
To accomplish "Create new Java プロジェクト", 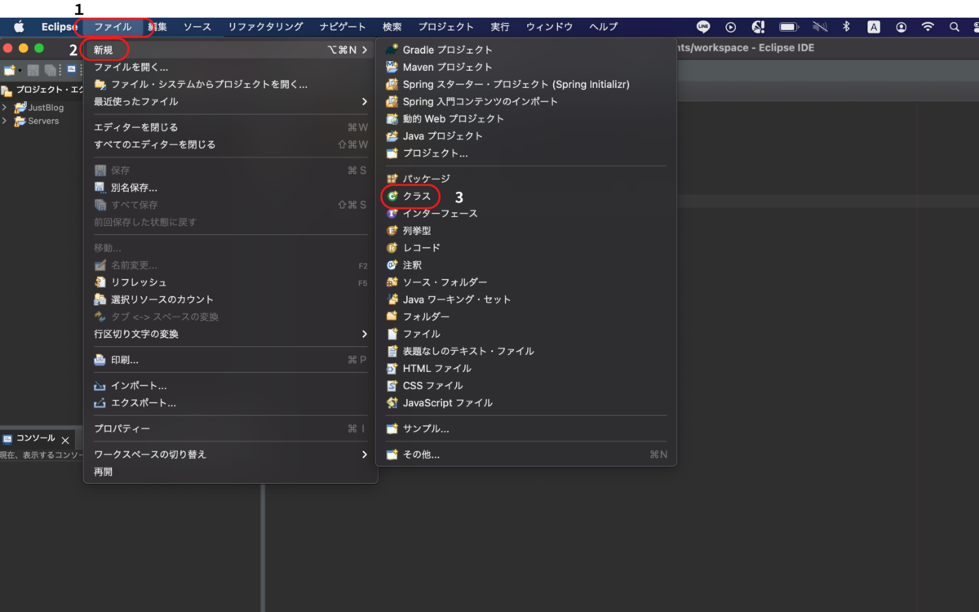I will pos(526,135).
